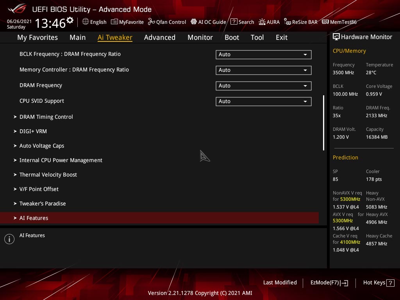This screenshot has width=400, height=300.
Task: Click Last Modified button
Action: [x=280, y=283]
